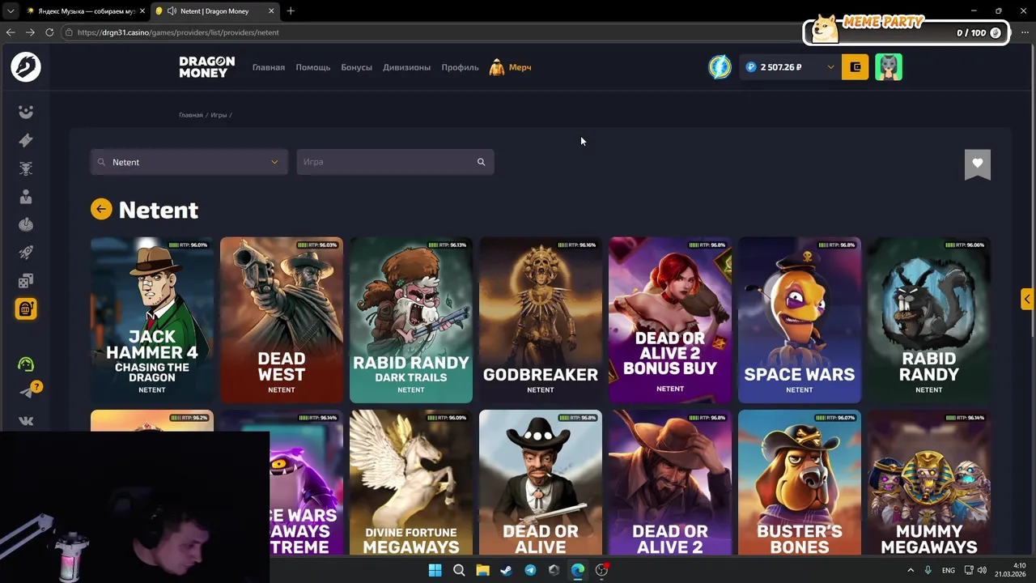Click the Игры breadcrumb link
Screen dimensions: 1036x583
click(x=219, y=115)
